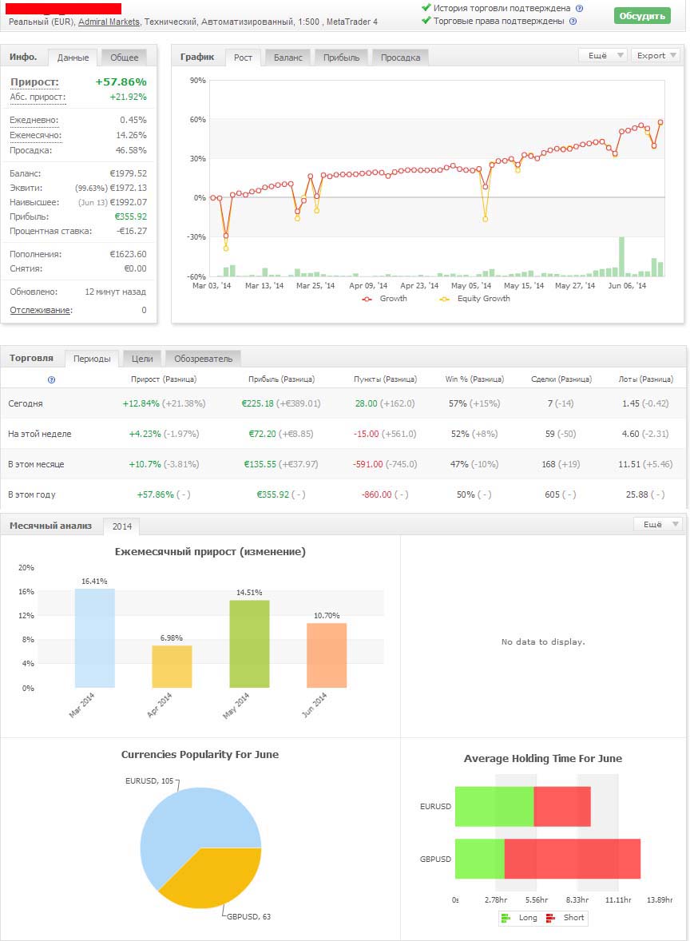
Task: Click help icon beside trading rights verified
Action: tap(573, 21)
